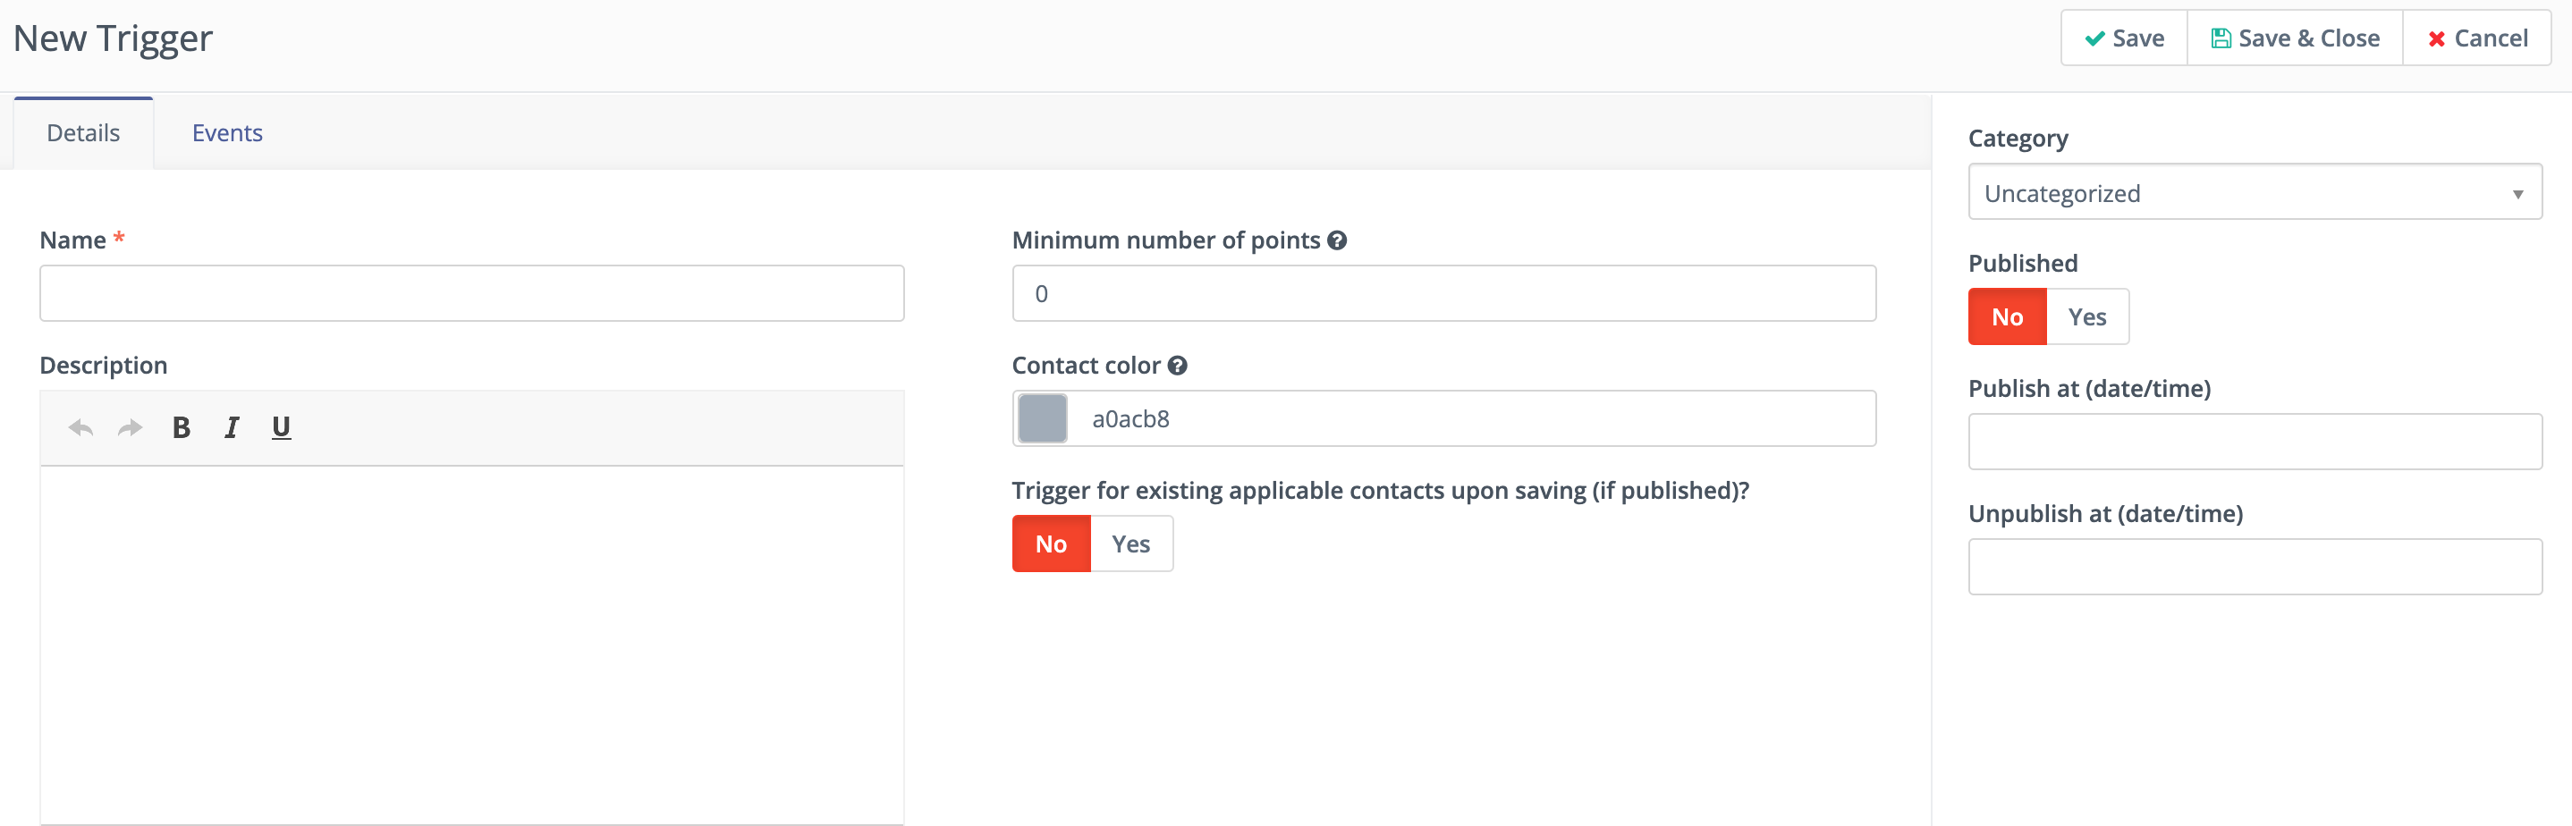
Task: Click the Save button
Action: (2124, 39)
